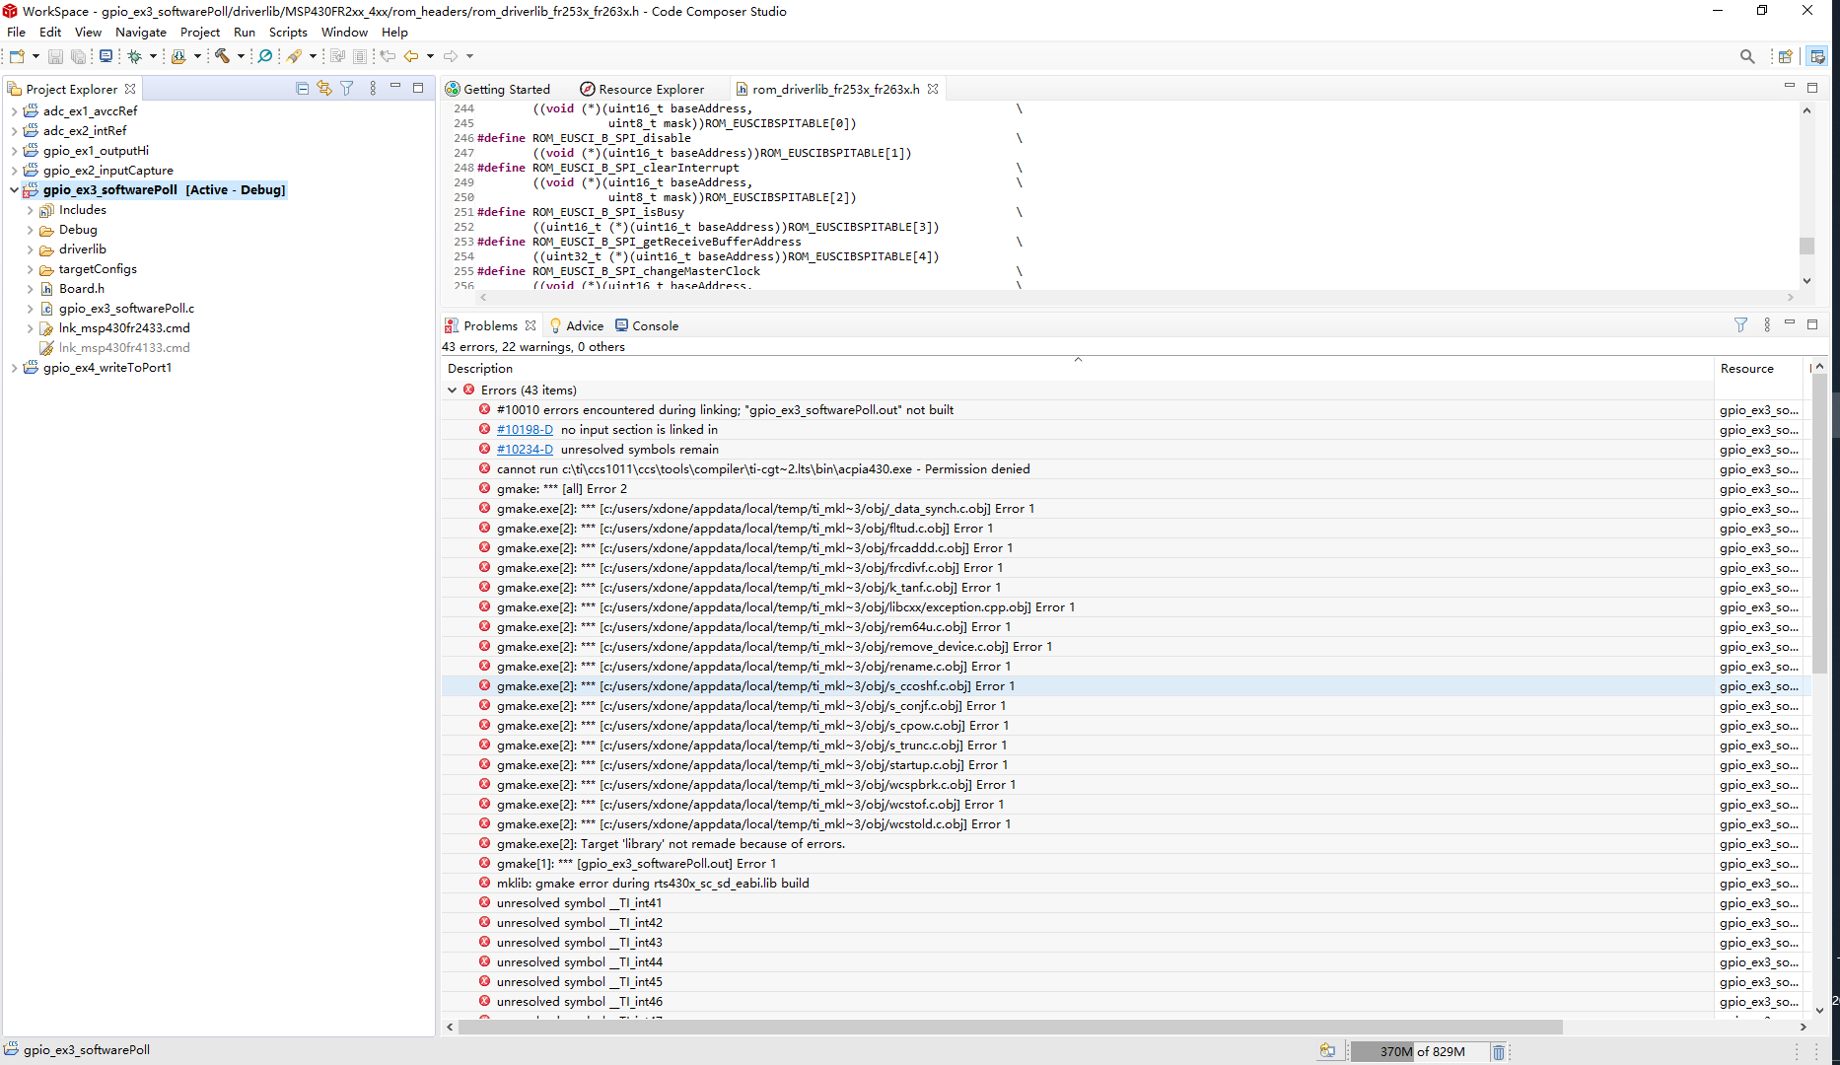Image resolution: width=1840 pixels, height=1065 pixels.
Task: Expand the driverlib folder
Action: click(30, 249)
